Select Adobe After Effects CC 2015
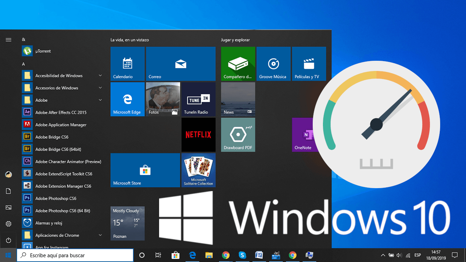The image size is (466, 262). coord(60,112)
